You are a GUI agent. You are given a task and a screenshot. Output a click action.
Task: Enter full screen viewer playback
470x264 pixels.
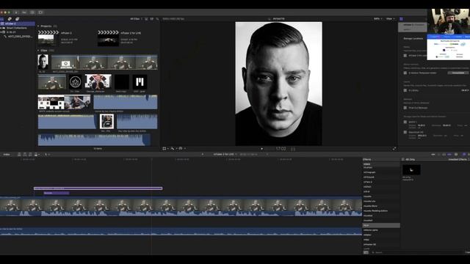point(394,148)
